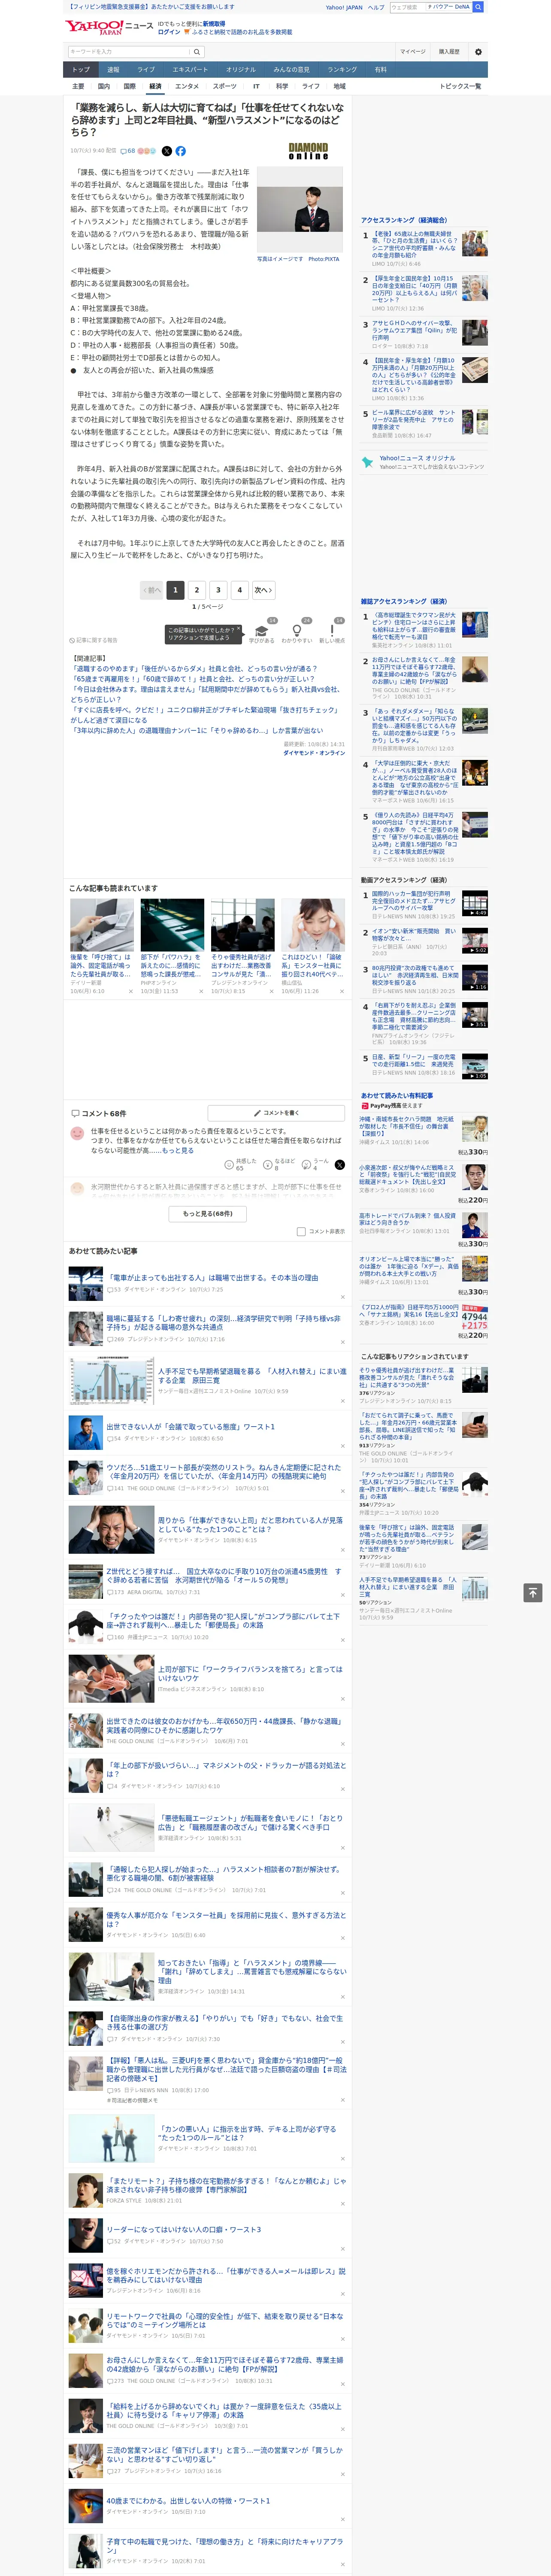Open the エキスパート tab
This screenshot has width=551, height=2576.
(190, 70)
